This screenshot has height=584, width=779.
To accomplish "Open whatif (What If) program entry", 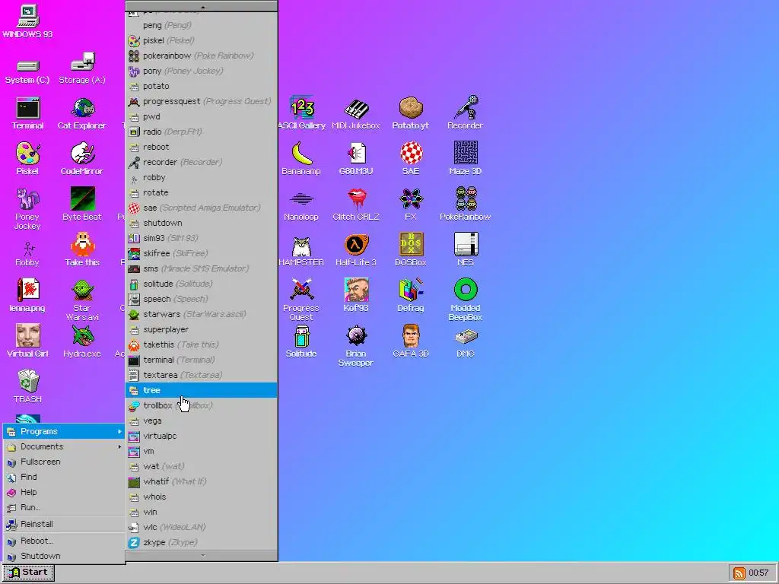I will click(x=201, y=481).
